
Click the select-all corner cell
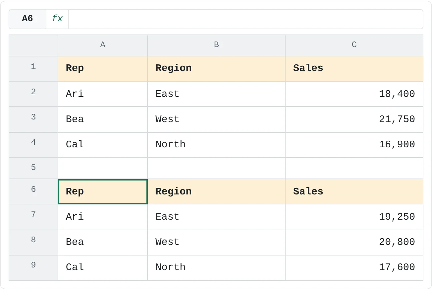(x=33, y=45)
